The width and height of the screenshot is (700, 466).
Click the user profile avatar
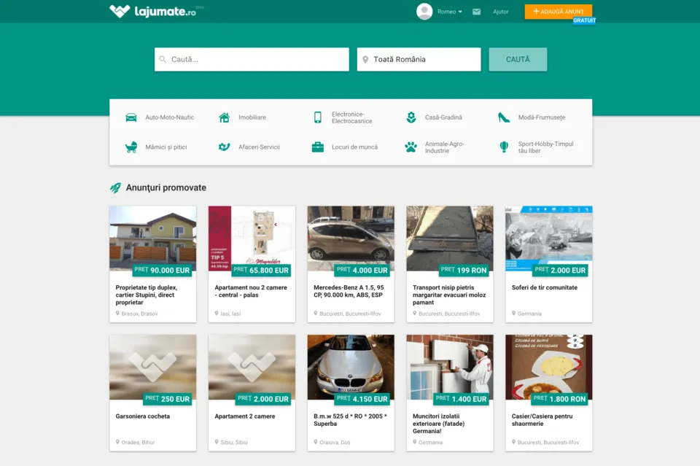pyautogui.click(x=424, y=12)
